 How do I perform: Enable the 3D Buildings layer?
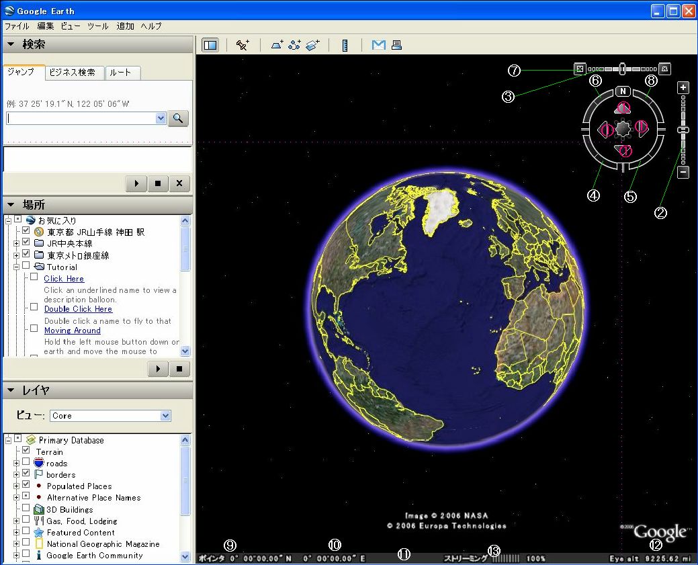pos(26,508)
